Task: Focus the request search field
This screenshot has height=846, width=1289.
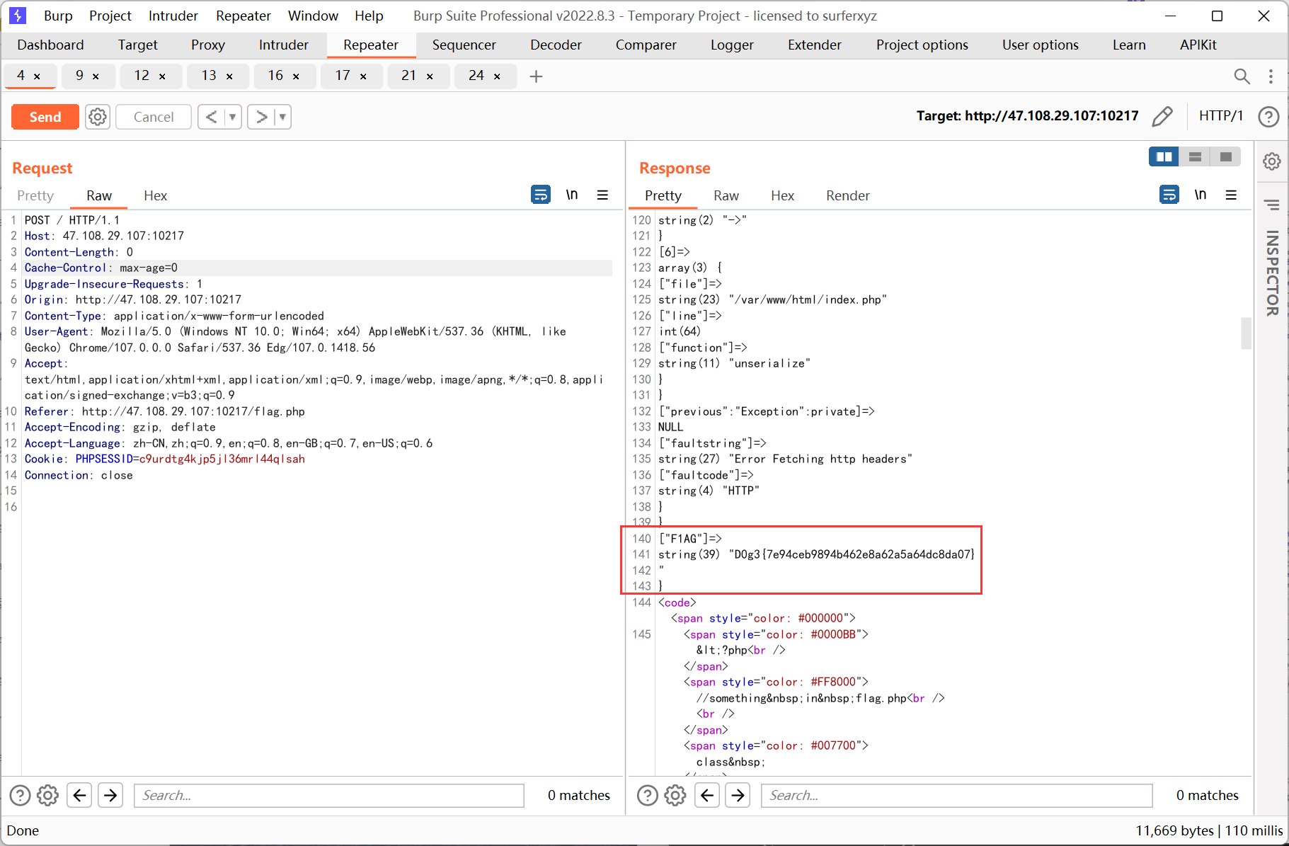Action: [329, 796]
